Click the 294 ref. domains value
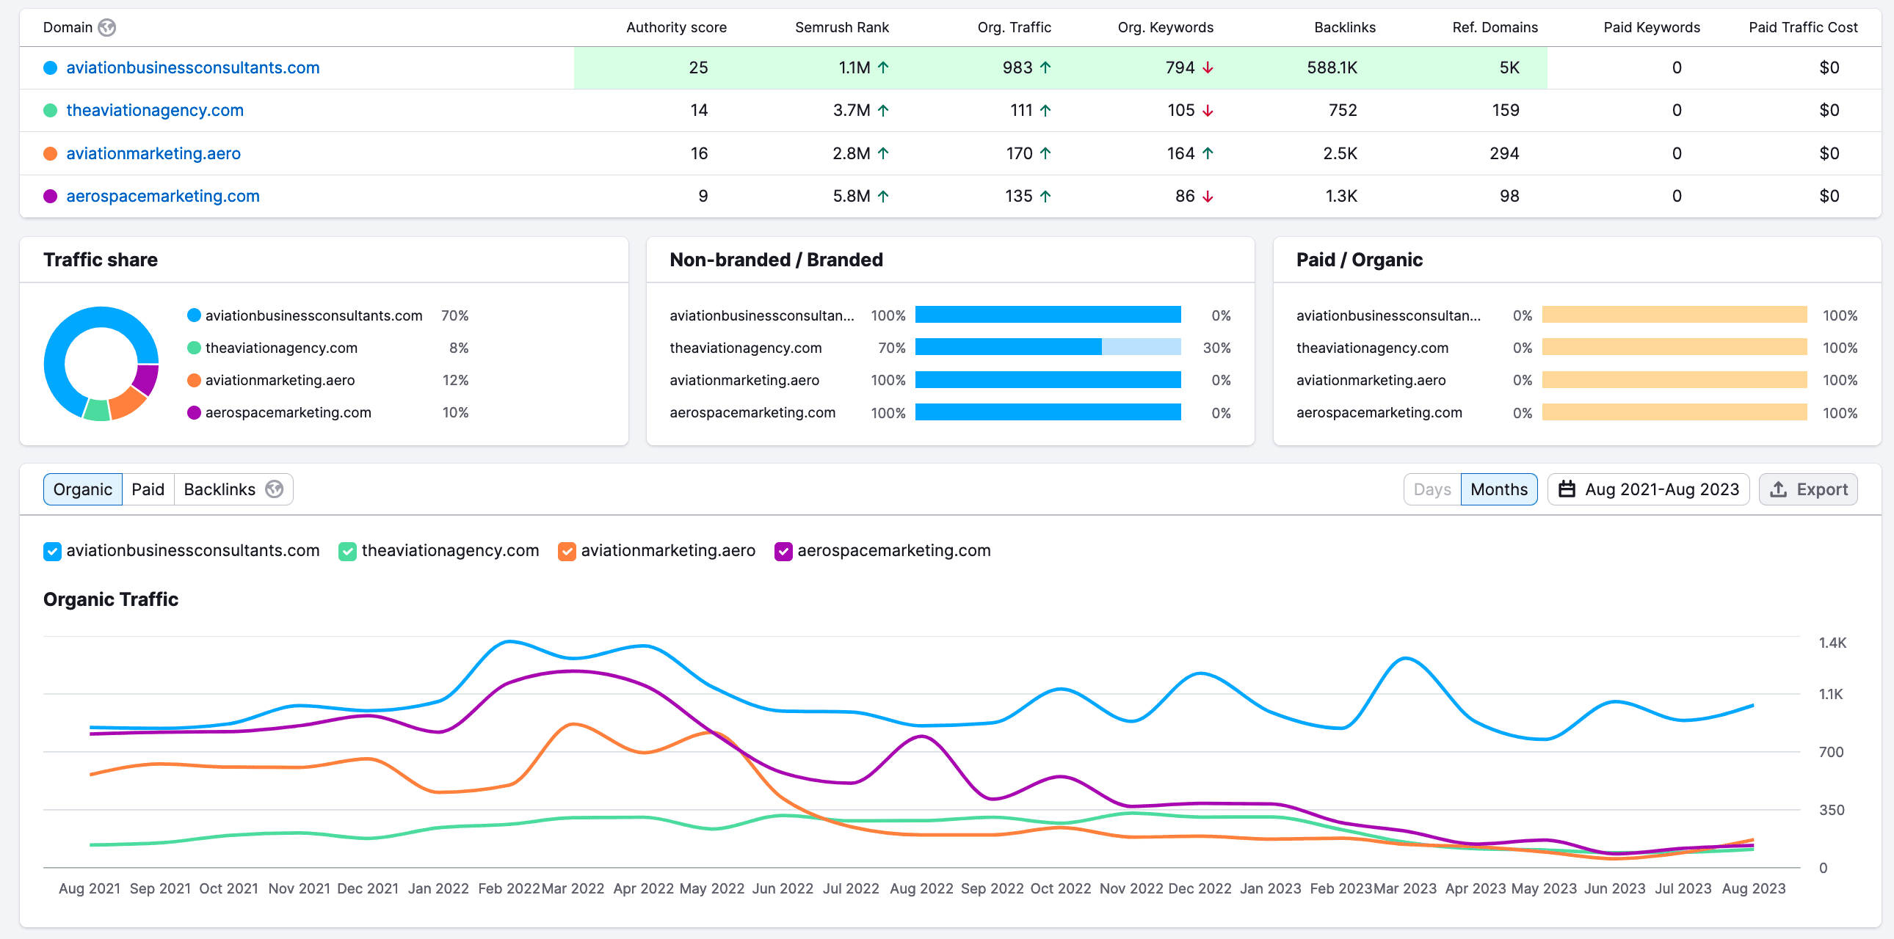The height and width of the screenshot is (939, 1894). (1504, 153)
